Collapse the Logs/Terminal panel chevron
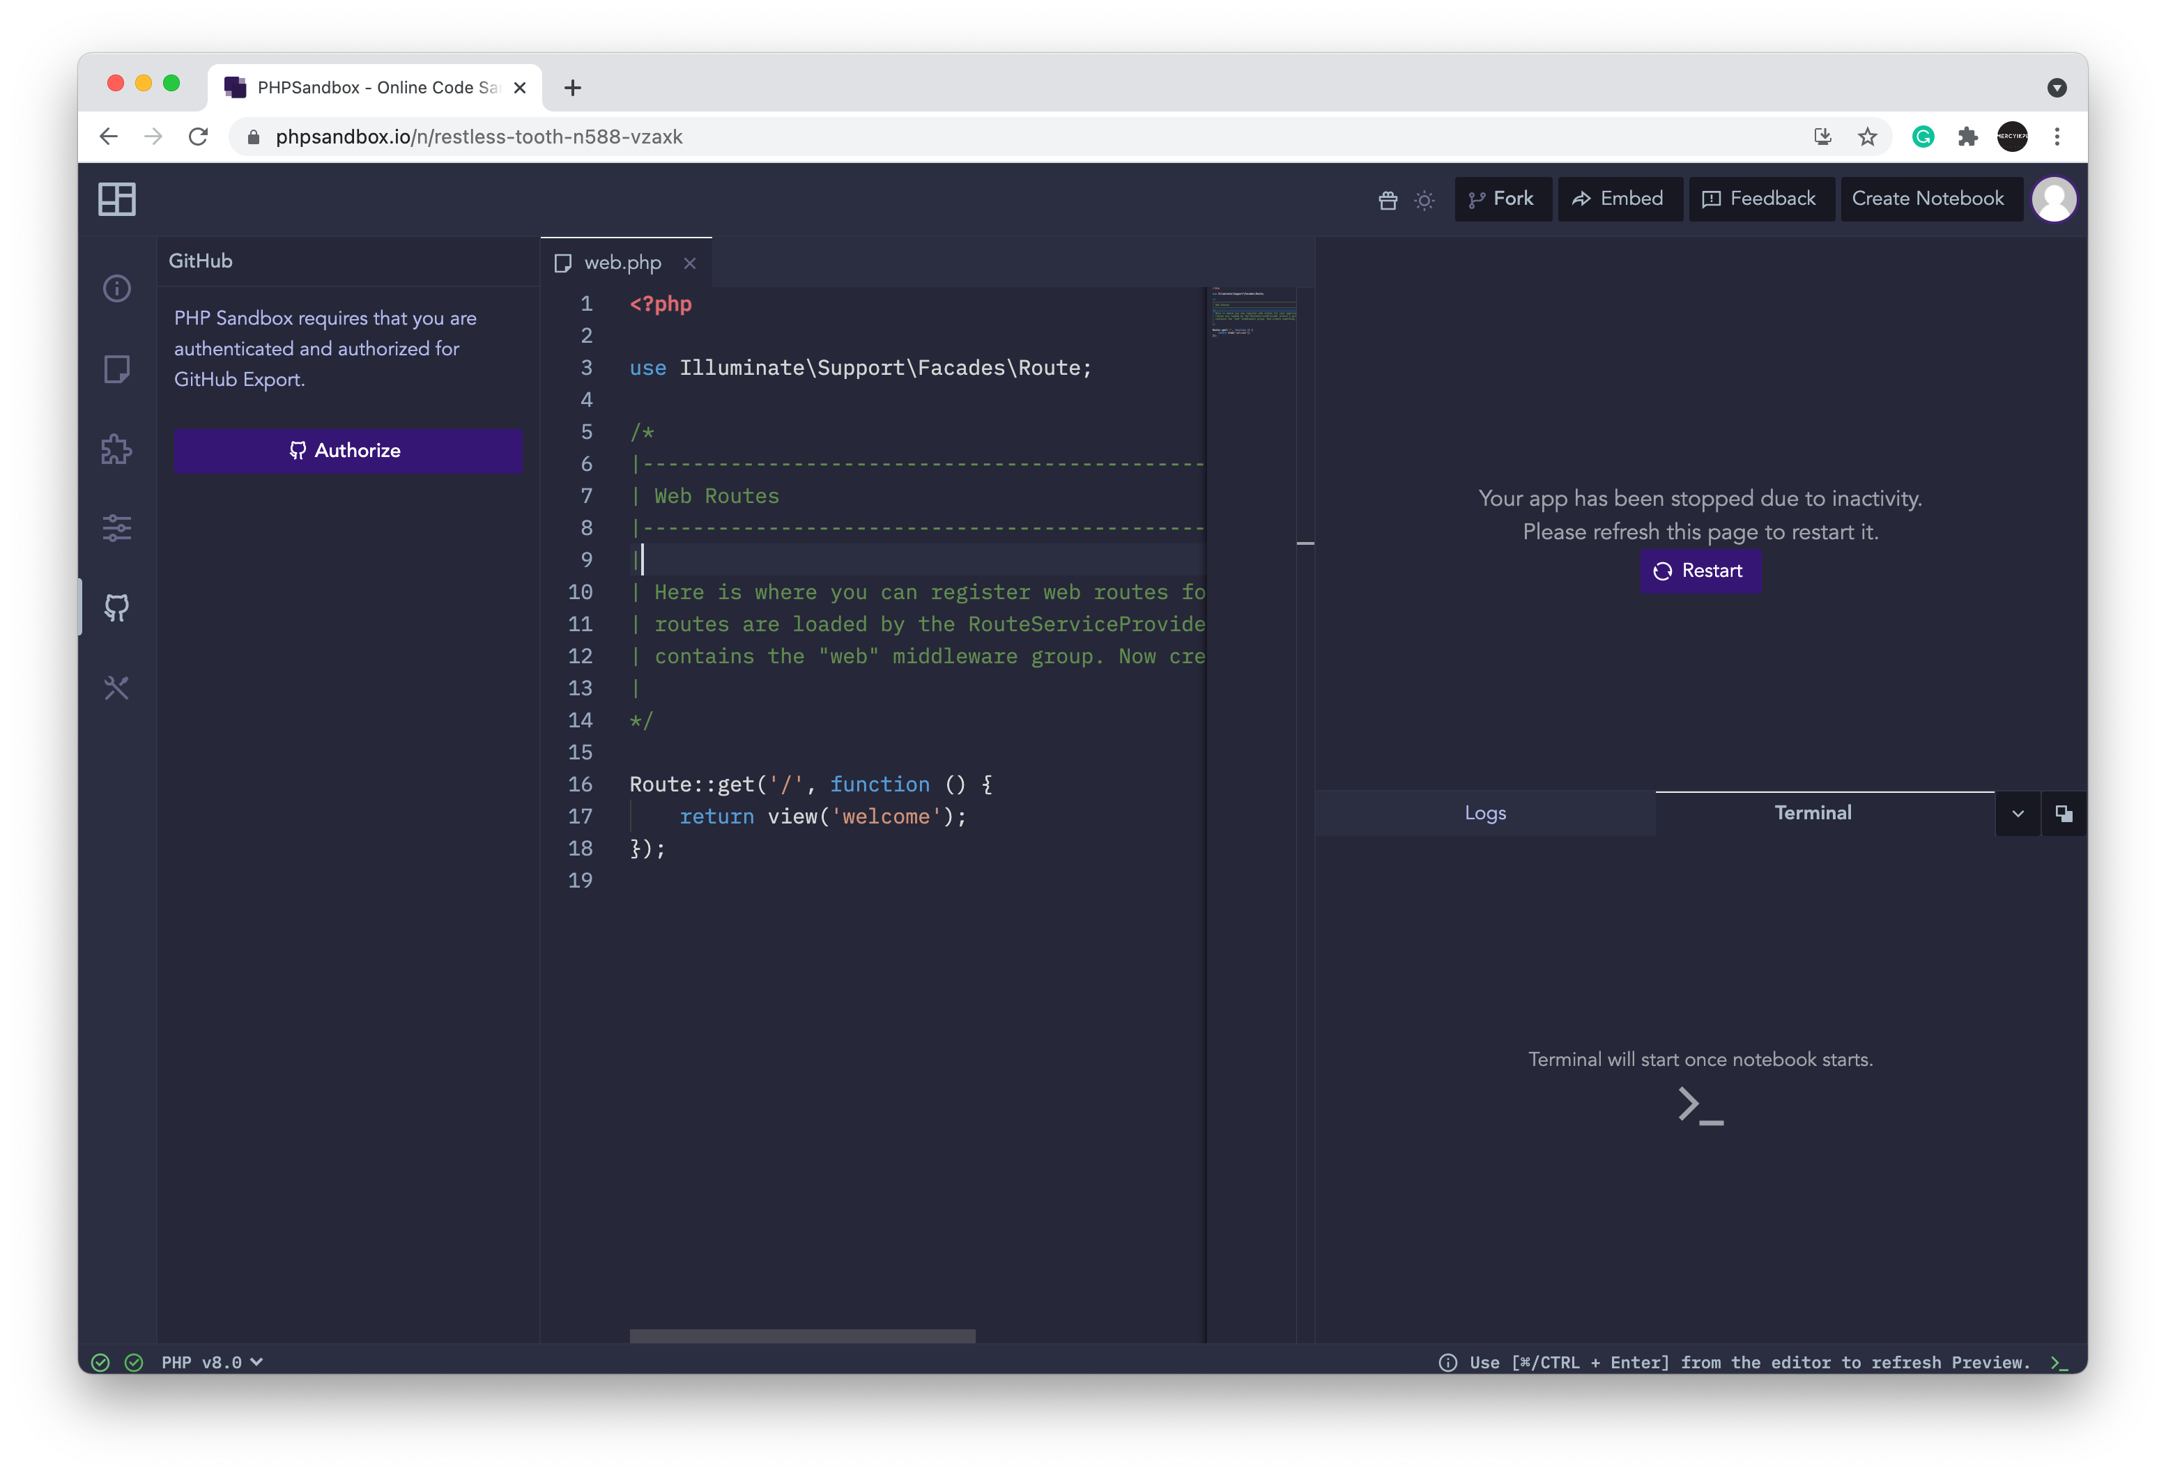Image resolution: width=2166 pixels, height=1477 pixels. click(x=2018, y=814)
